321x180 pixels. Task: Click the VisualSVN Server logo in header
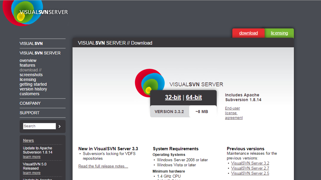click(35, 12)
